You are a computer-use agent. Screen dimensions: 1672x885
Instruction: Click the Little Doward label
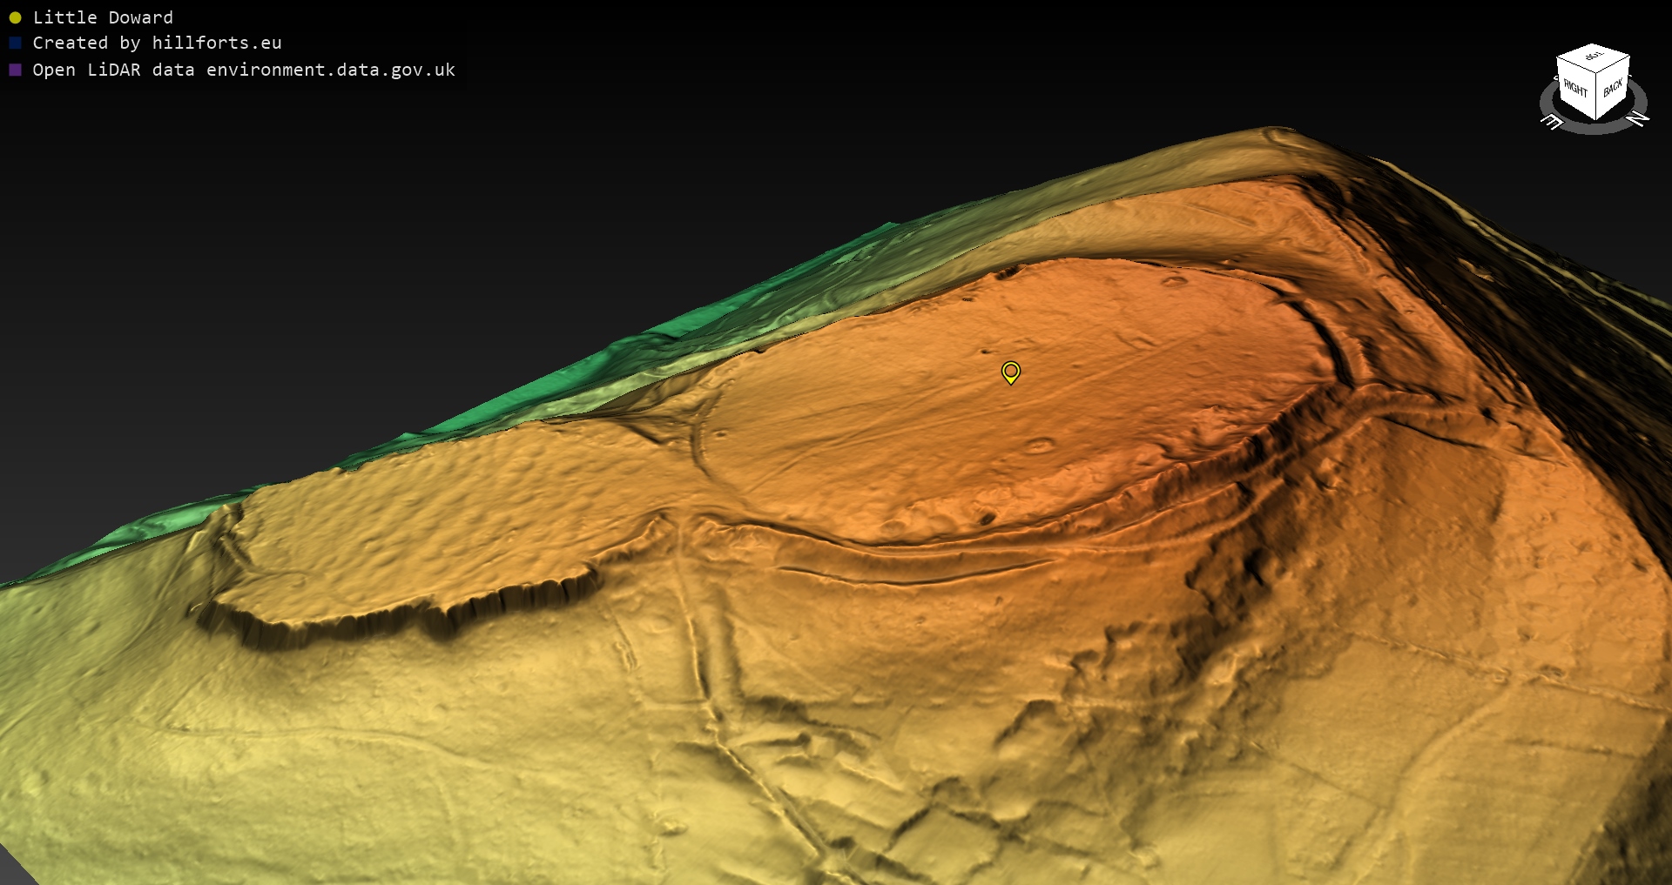(x=103, y=17)
